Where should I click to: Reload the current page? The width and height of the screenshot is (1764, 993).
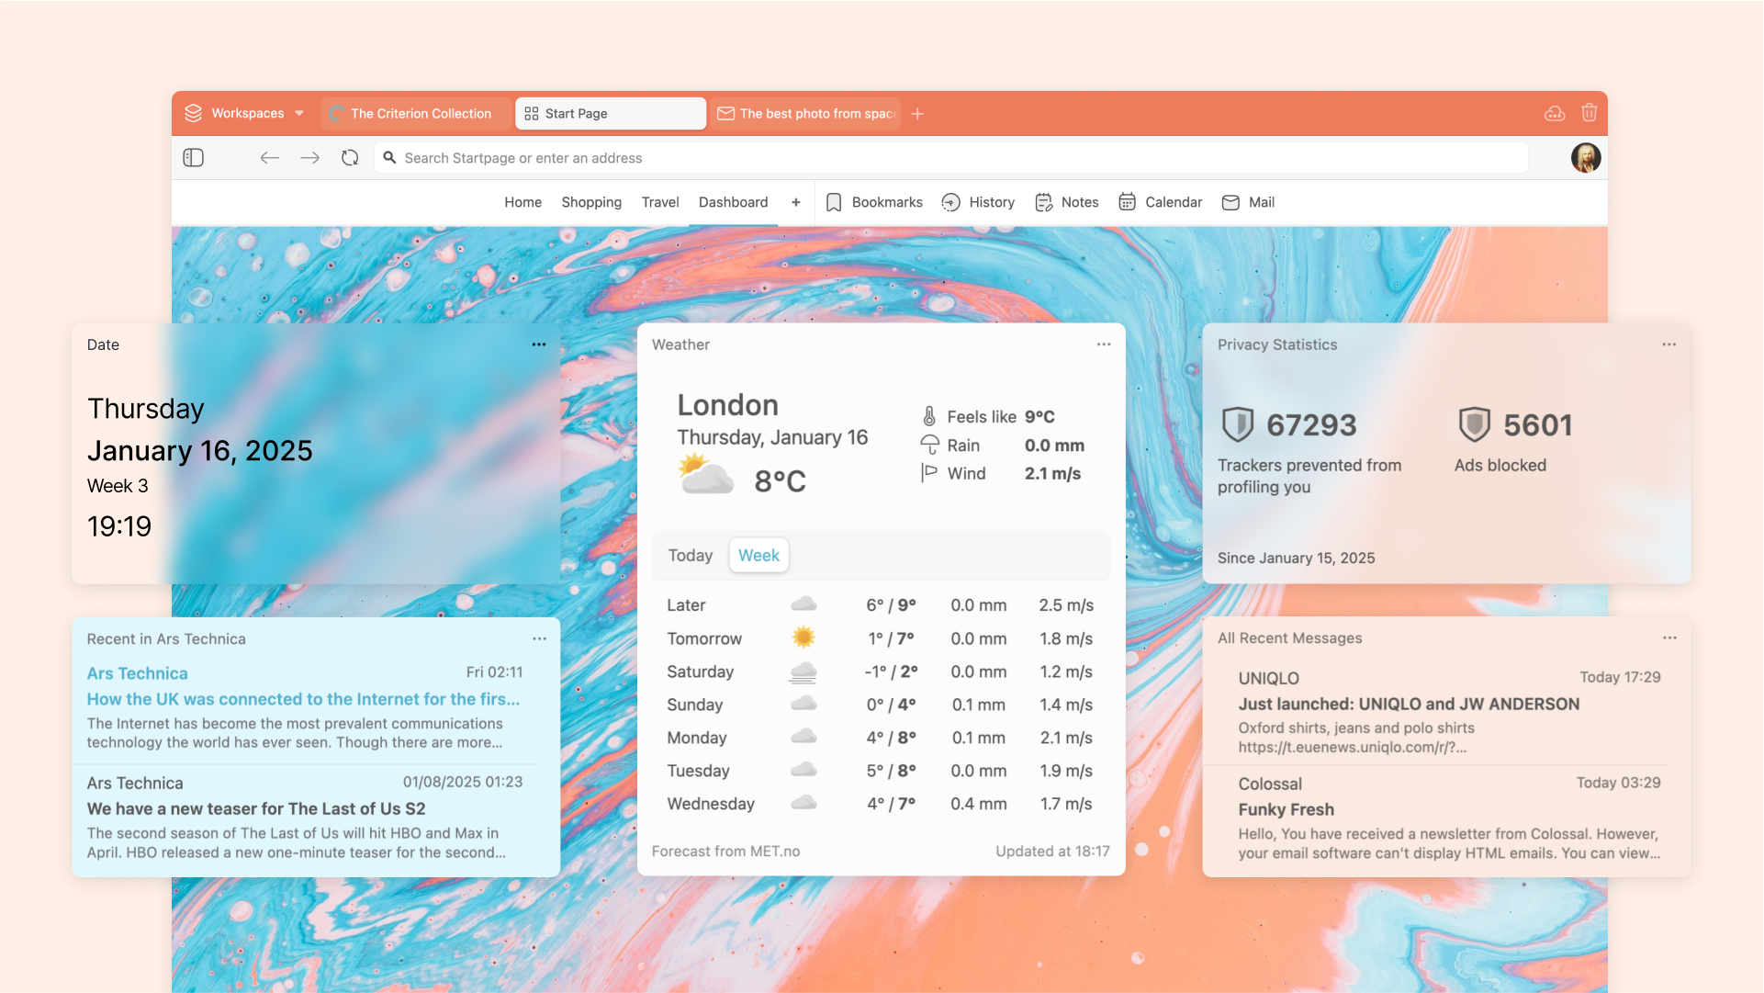pyautogui.click(x=350, y=157)
